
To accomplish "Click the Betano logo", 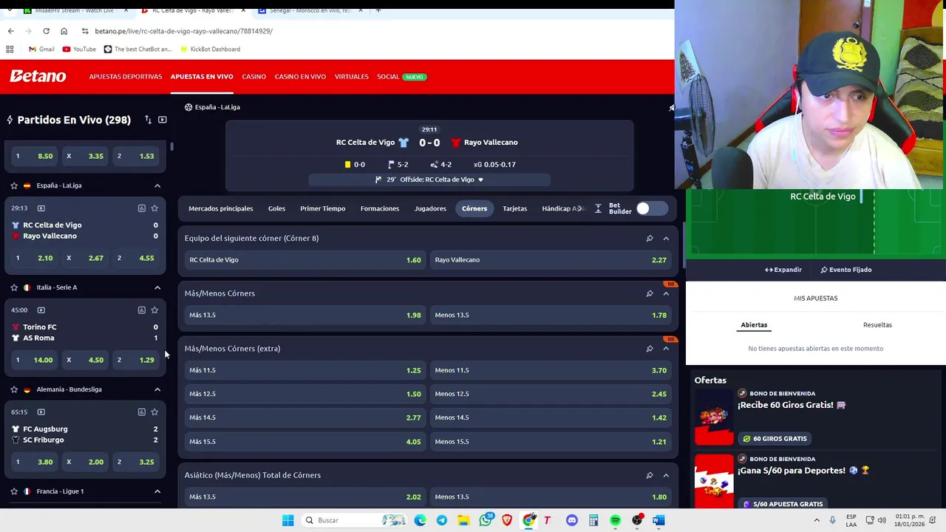I will (38, 76).
